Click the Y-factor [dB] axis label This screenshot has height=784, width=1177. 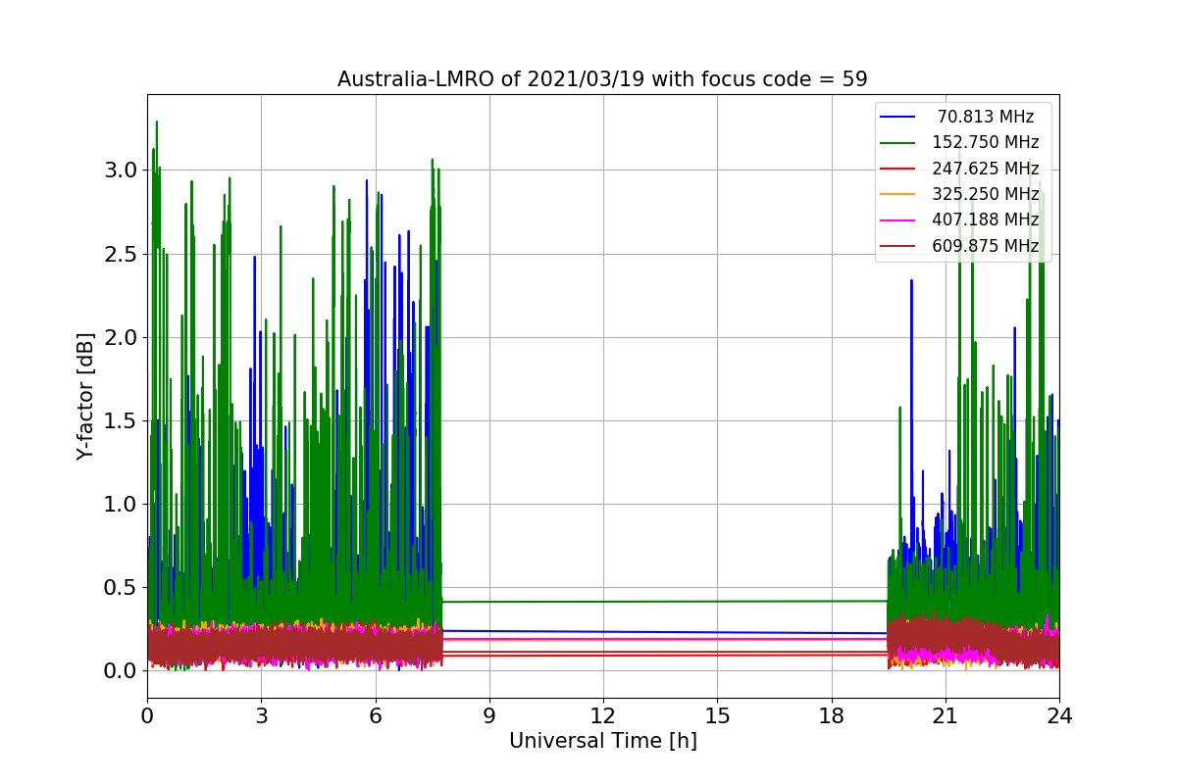pos(86,396)
